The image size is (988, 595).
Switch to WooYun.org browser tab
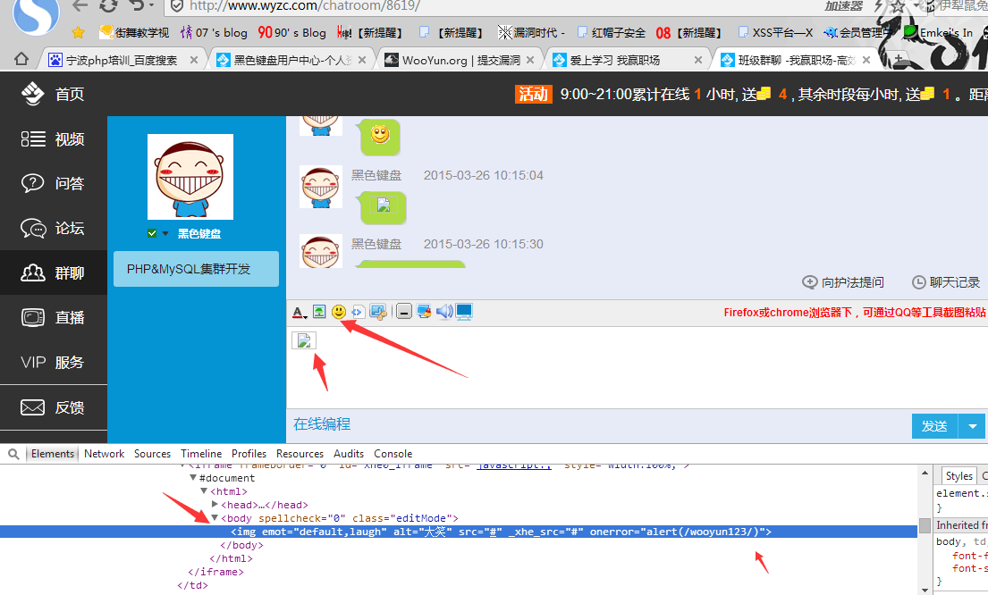(x=460, y=60)
